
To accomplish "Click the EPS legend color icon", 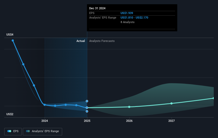I will point(9,131).
